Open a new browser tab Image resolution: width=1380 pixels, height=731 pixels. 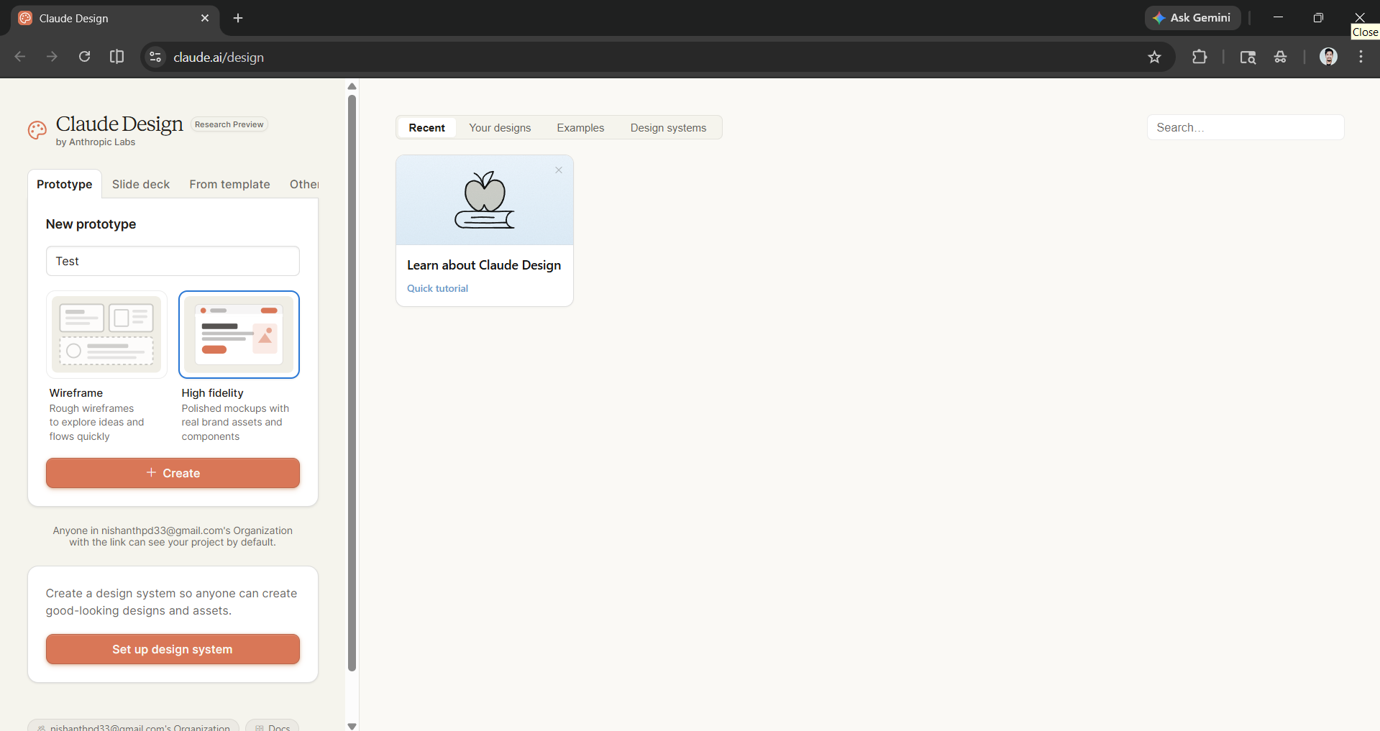(x=238, y=18)
